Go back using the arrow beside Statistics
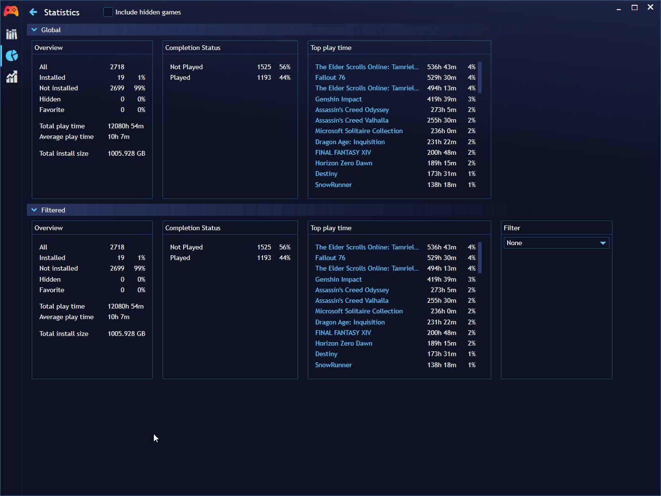 (x=33, y=12)
